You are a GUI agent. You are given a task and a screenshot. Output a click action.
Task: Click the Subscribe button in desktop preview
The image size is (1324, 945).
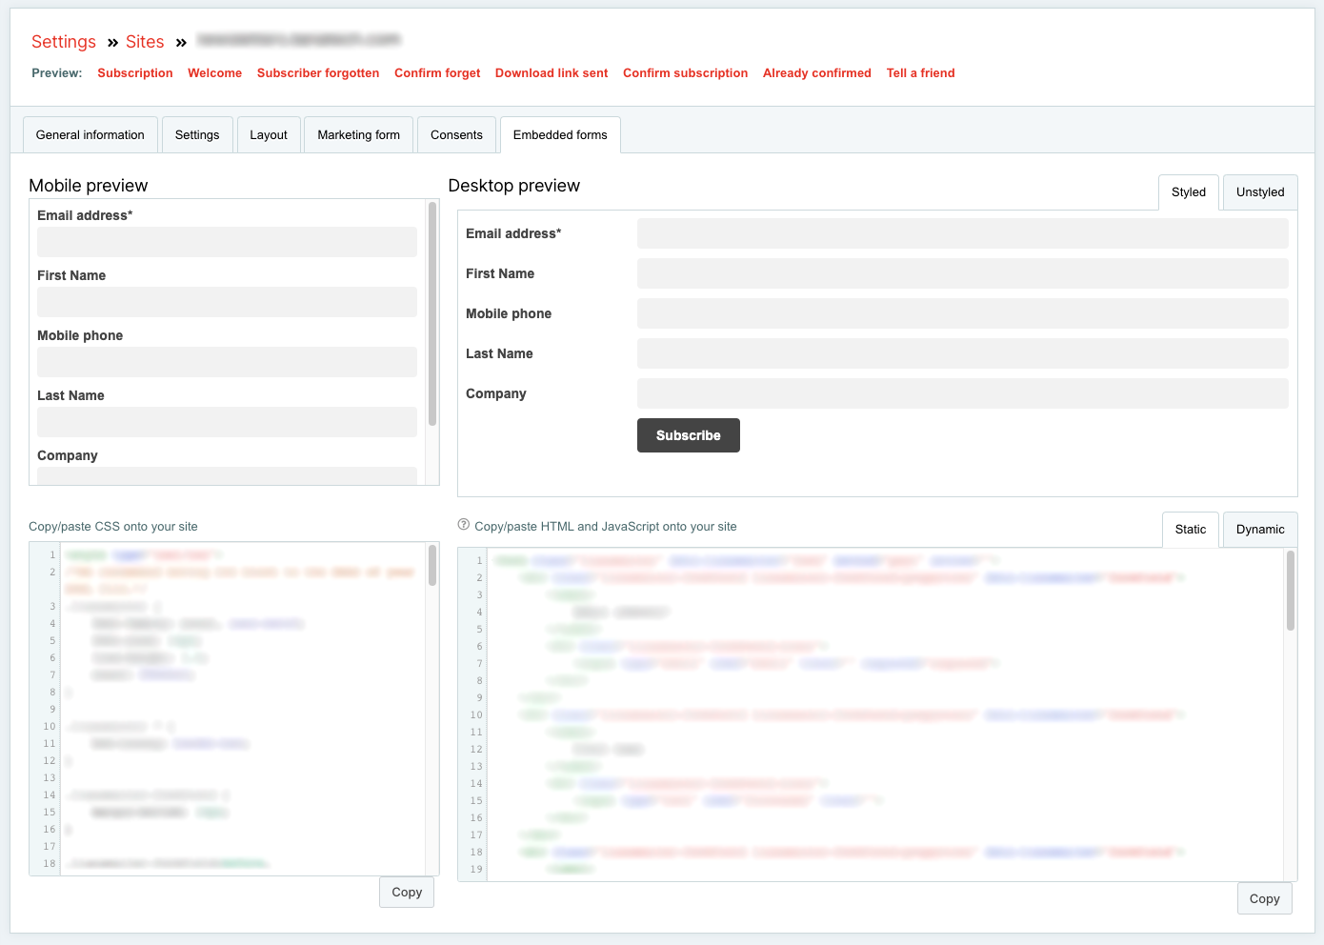coord(689,435)
